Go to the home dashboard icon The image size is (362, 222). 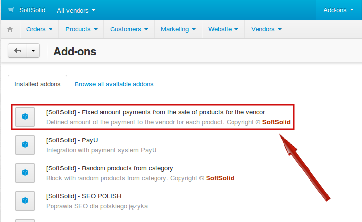10,29
